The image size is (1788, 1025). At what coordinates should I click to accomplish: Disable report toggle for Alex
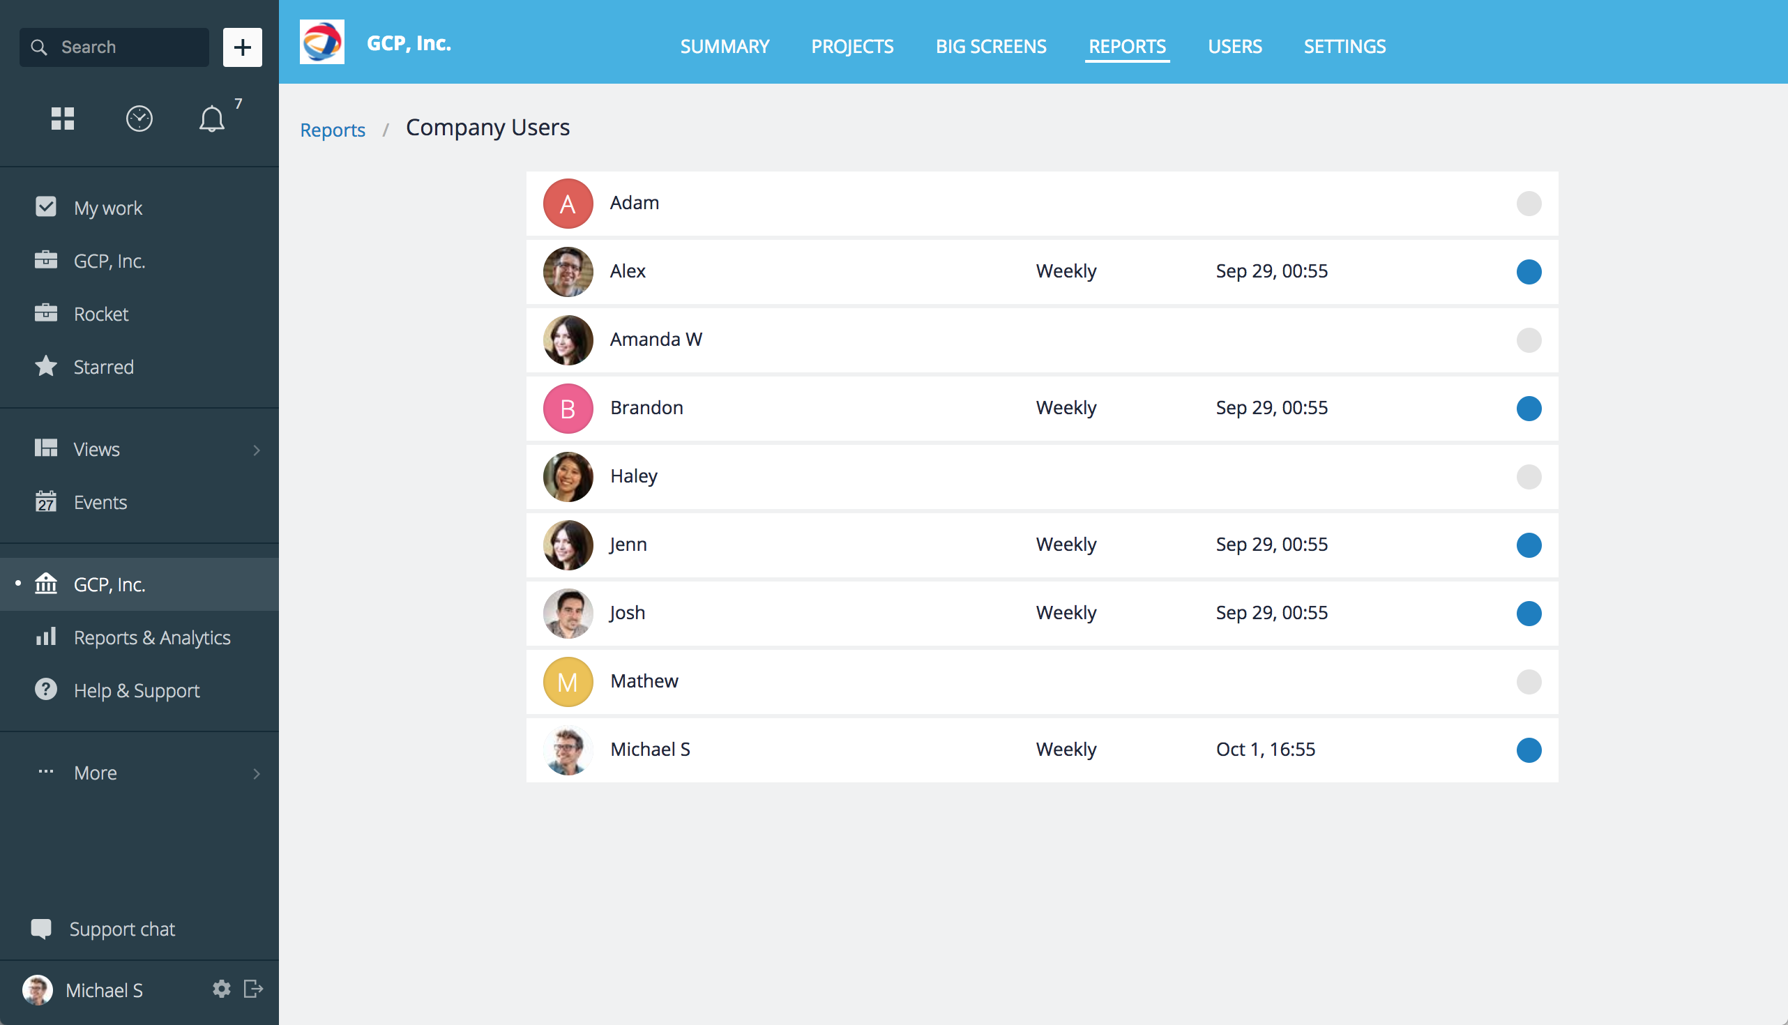(1529, 272)
